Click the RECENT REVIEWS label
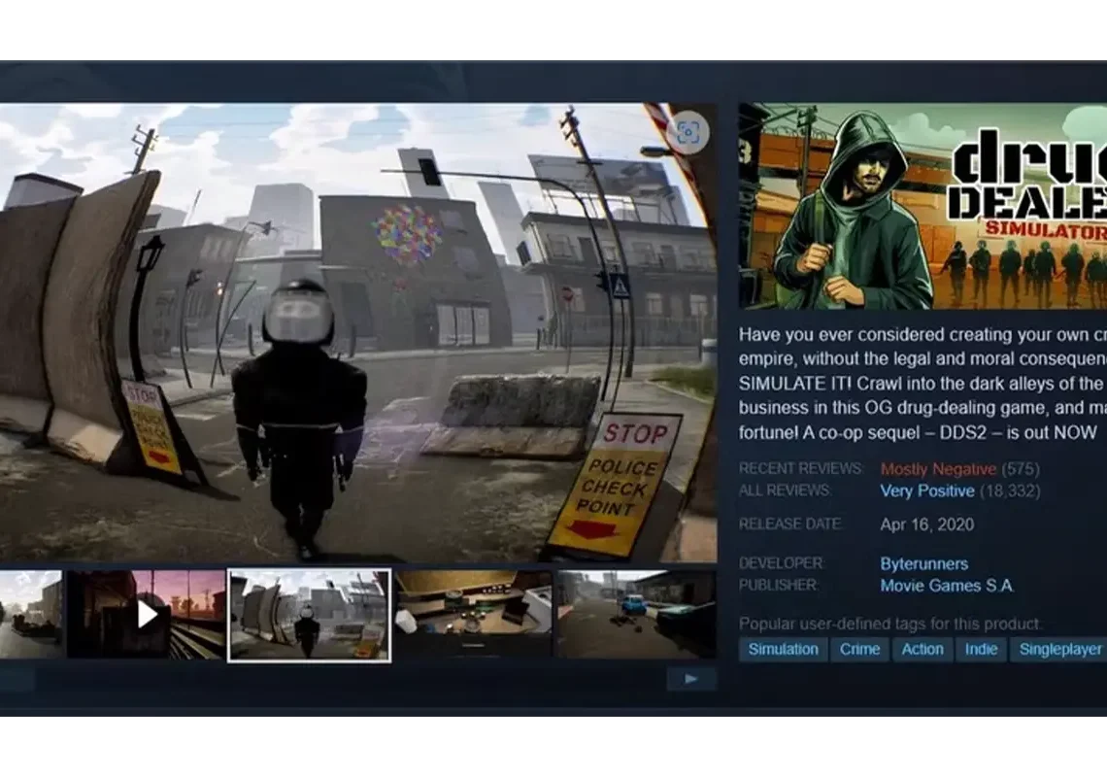 click(800, 468)
